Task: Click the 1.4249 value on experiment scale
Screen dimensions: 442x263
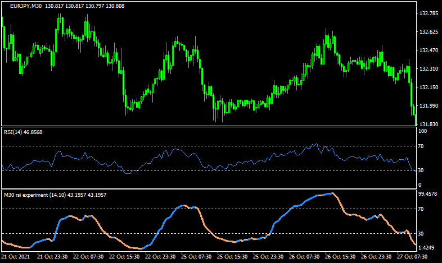Action: click(x=427, y=247)
